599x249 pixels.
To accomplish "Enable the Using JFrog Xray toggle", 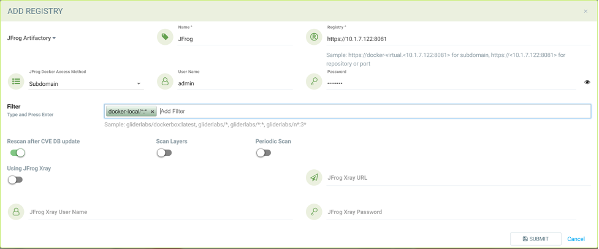I will pyautogui.click(x=15, y=180).
